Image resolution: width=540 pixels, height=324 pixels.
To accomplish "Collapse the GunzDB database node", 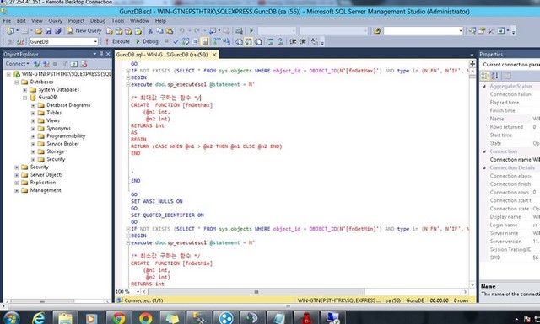I will pyautogui.click(x=24, y=98).
